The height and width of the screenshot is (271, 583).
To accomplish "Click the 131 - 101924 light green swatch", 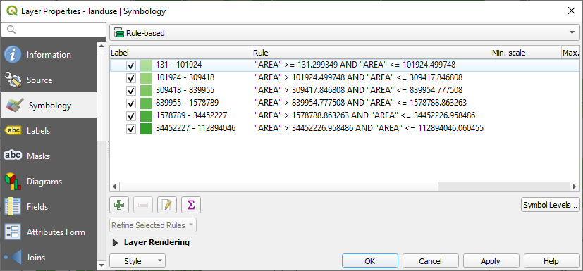I will [146, 65].
